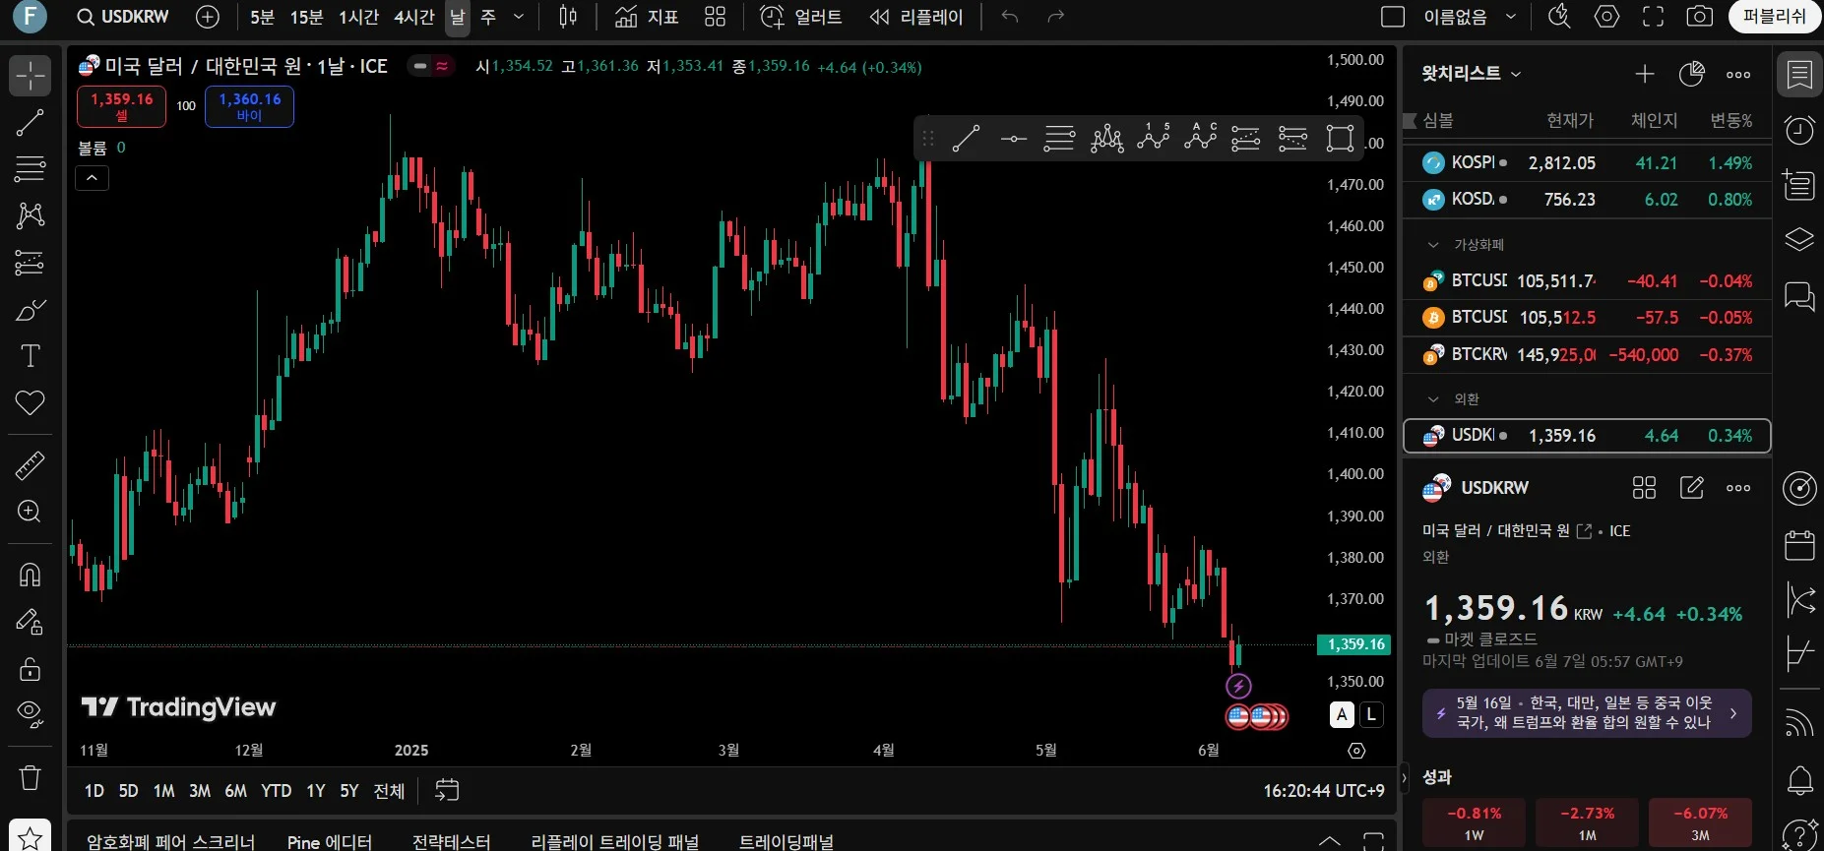Open the object tree layers panel
The image size is (1824, 851).
1799,239
